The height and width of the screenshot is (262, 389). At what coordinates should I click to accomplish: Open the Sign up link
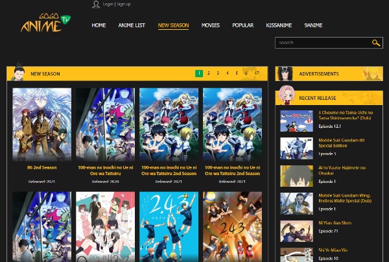point(124,5)
